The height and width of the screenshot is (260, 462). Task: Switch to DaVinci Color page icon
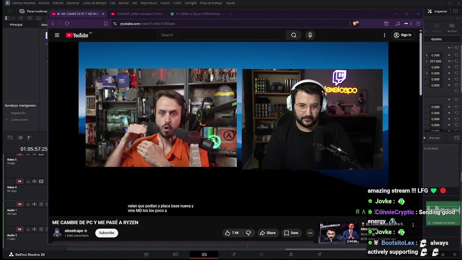pyautogui.click(x=262, y=255)
